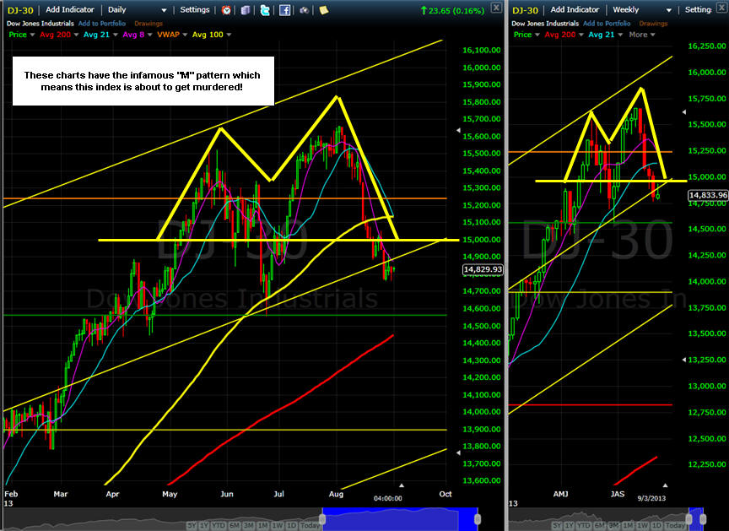Share chart via Facebook icon
Image resolution: width=729 pixels, height=531 pixels.
pyautogui.click(x=285, y=10)
